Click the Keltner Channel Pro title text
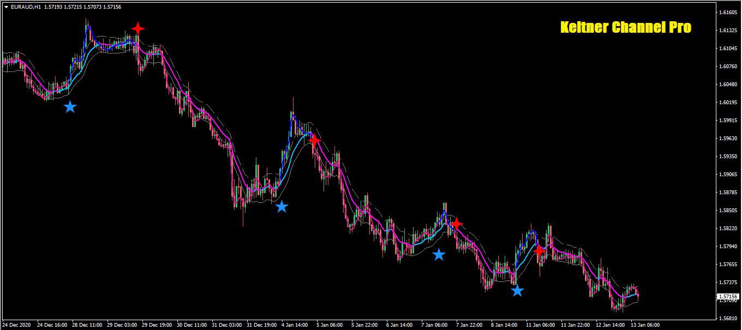 626,27
